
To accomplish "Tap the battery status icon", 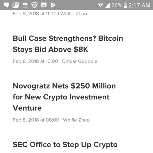I will 125,5.
